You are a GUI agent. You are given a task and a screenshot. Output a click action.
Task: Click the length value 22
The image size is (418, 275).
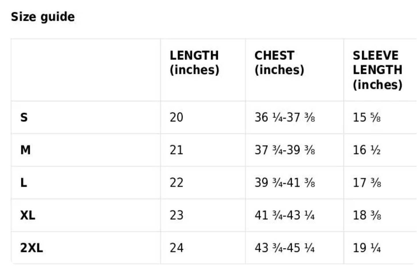(x=176, y=183)
